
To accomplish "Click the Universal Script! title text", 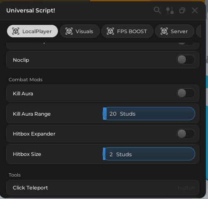I will coord(31,10).
